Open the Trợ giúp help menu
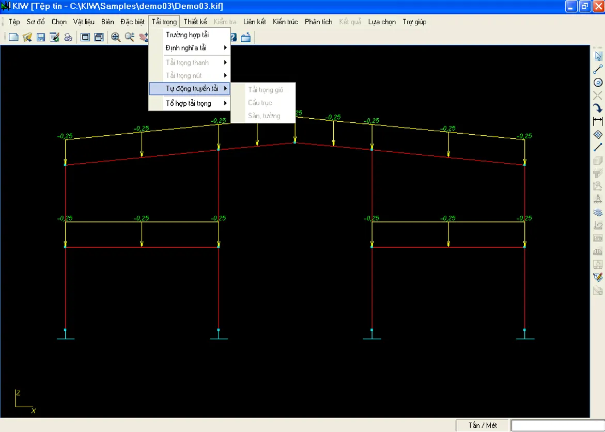This screenshot has height=432, width=605. coord(414,22)
